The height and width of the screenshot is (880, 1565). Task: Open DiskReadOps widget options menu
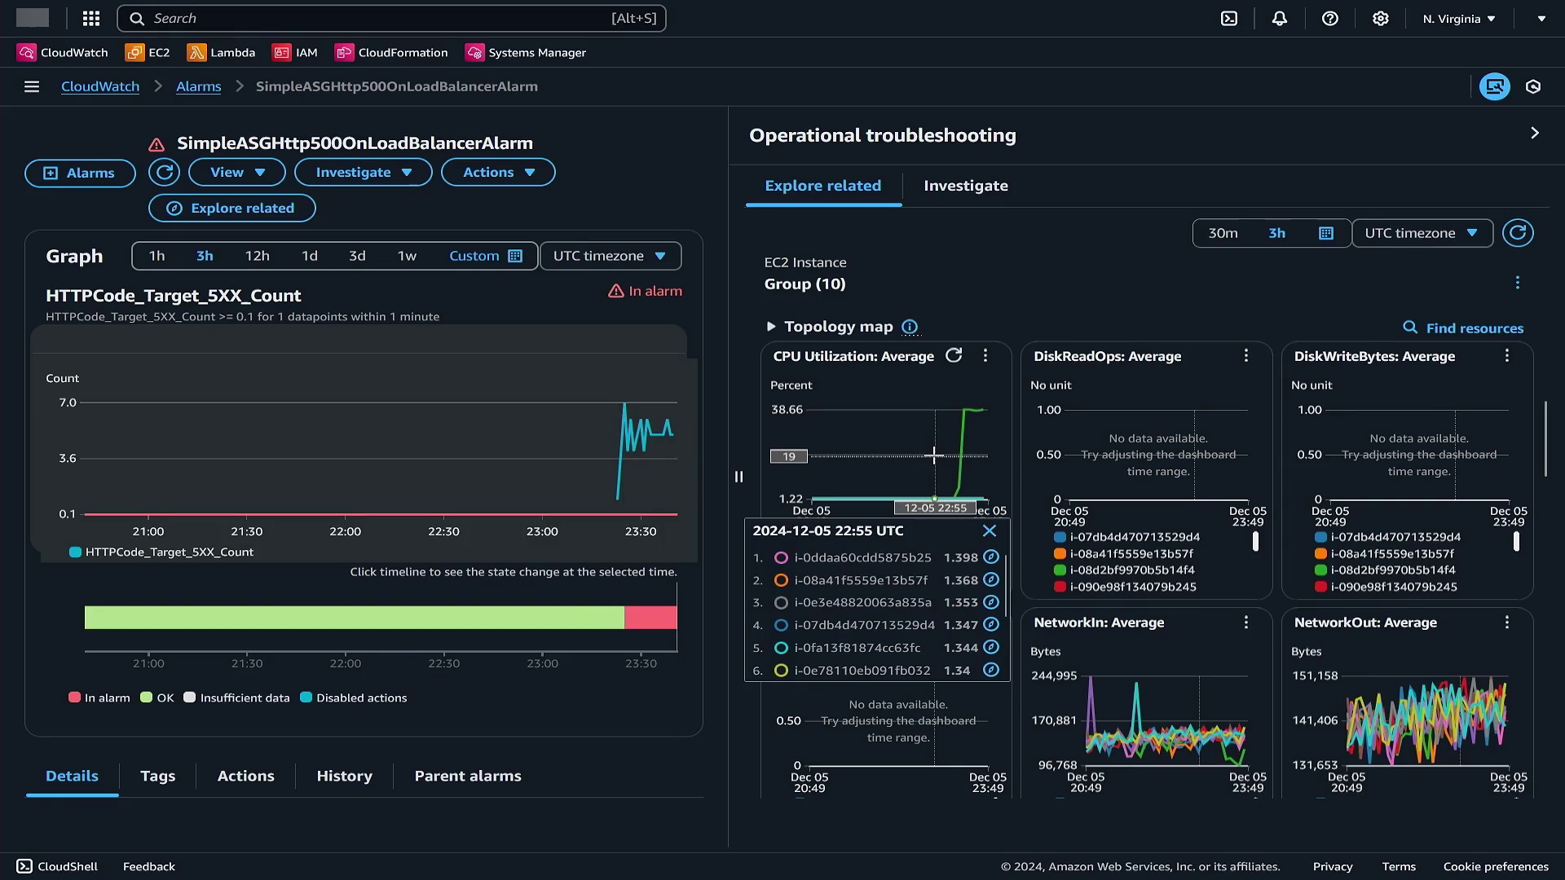(x=1246, y=355)
